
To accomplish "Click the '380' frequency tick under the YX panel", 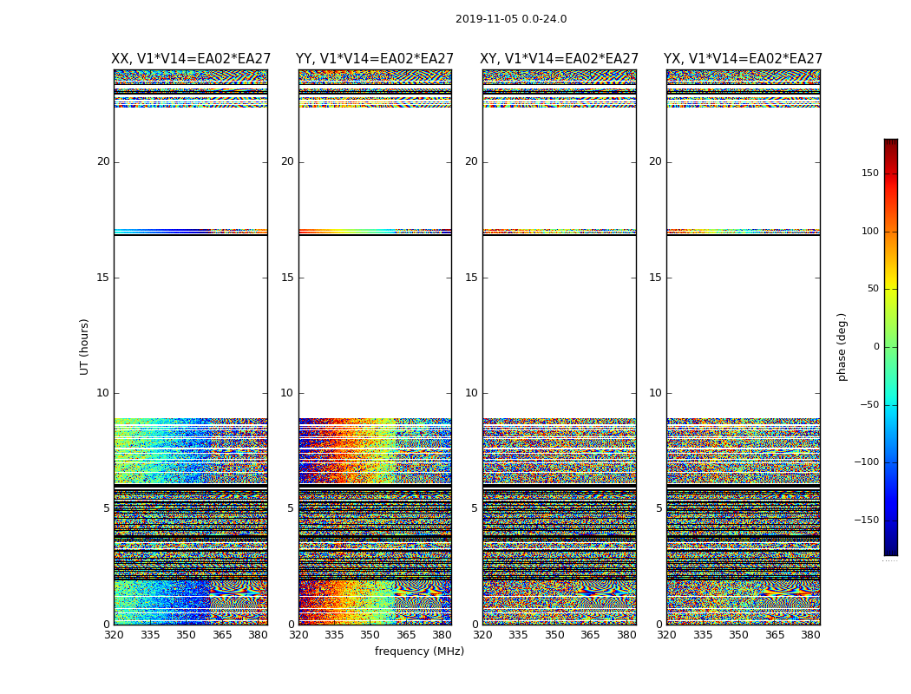I will point(810,635).
